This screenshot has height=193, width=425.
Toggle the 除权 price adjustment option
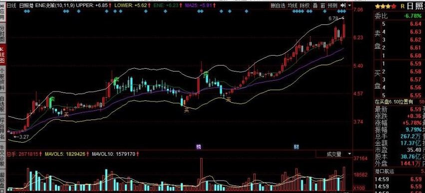[x=304, y=5]
